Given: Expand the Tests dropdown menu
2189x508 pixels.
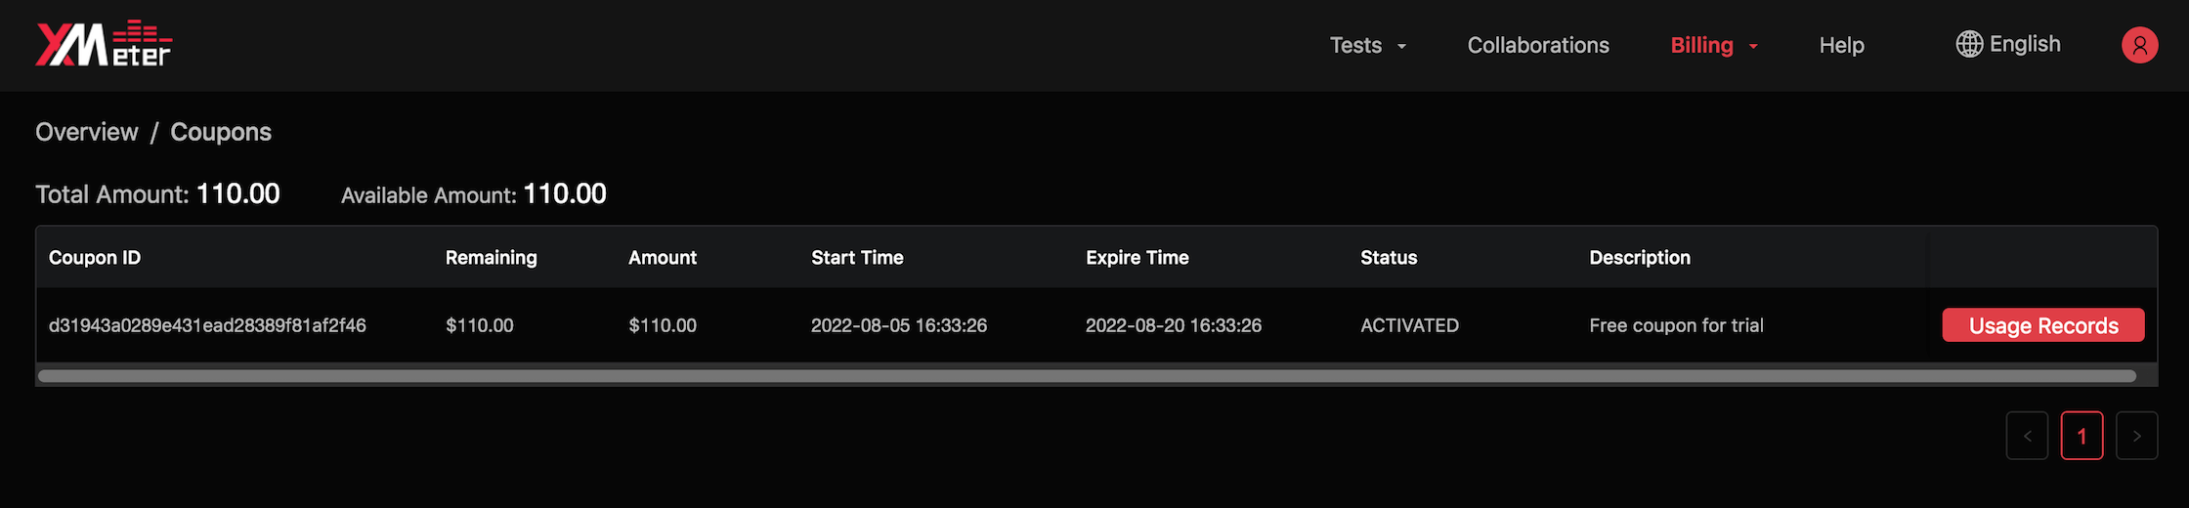Looking at the screenshot, I should point(1368,45).
